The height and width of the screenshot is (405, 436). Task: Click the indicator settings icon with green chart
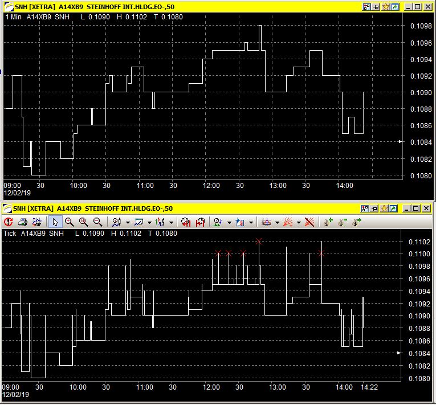click(218, 222)
